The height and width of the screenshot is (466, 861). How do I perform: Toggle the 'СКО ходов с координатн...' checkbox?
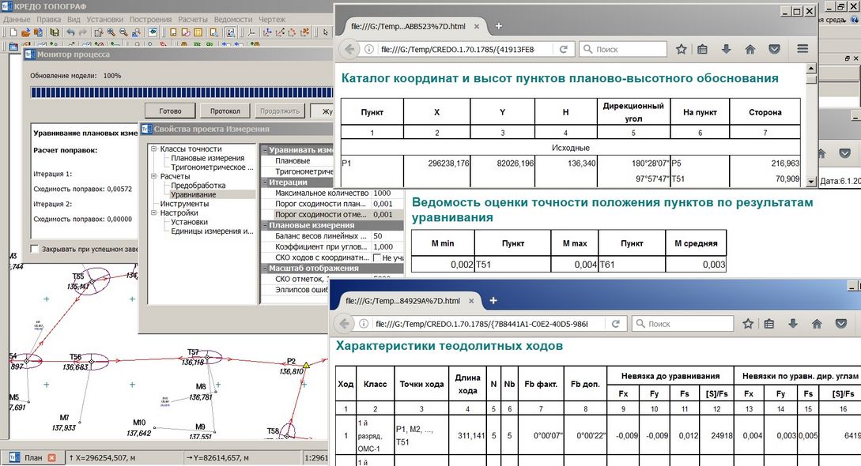(377, 257)
